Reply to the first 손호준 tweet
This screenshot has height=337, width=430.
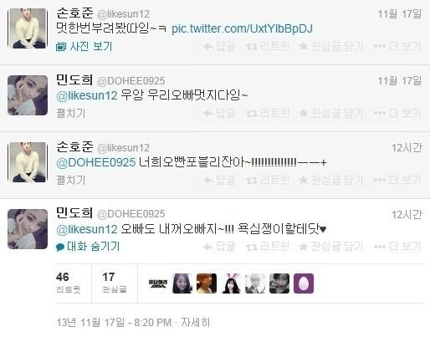click(219, 46)
